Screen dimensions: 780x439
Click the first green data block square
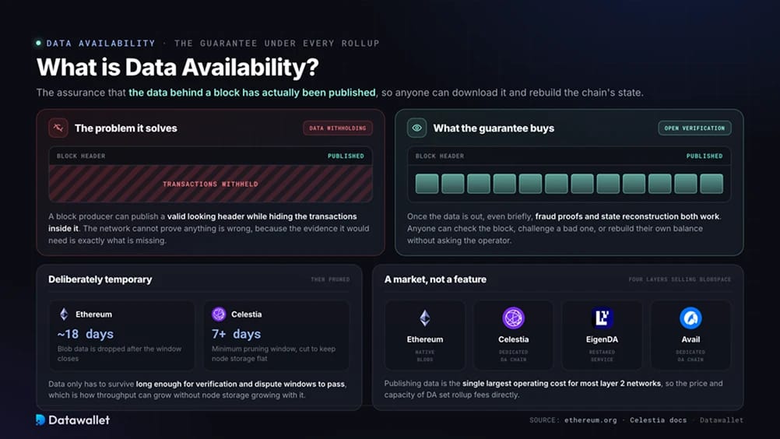point(427,184)
